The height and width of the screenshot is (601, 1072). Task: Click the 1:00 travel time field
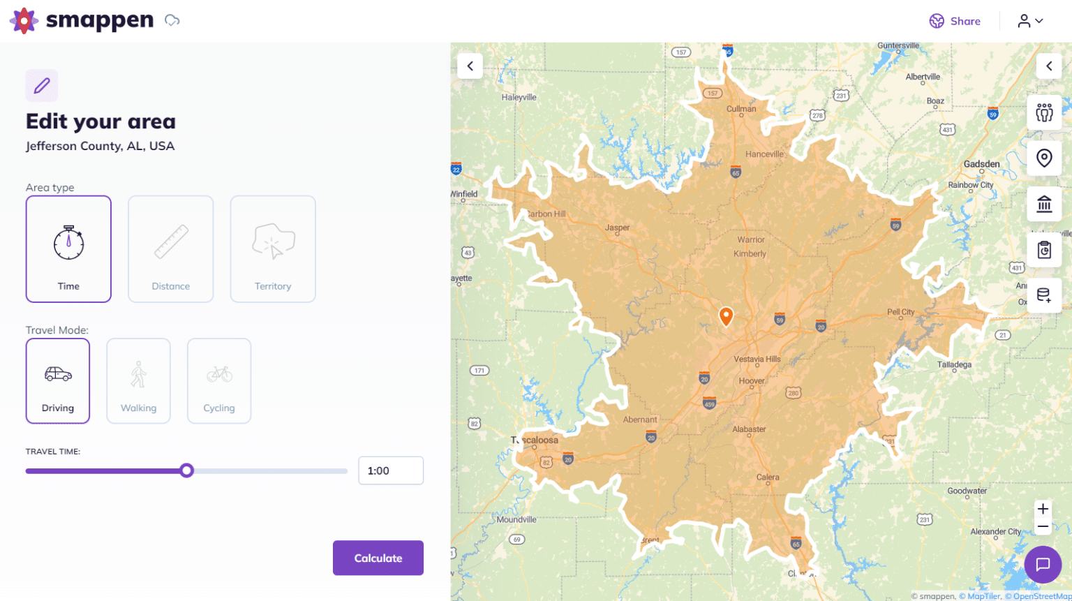pyautogui.click(x=390, y=470)
